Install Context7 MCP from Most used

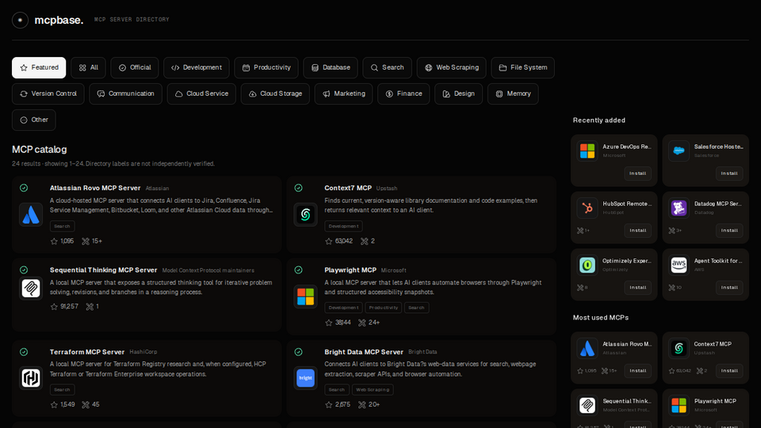729,371
